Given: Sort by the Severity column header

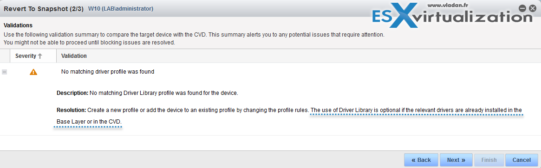Looking at the screenshot, I should coord(33,56).
